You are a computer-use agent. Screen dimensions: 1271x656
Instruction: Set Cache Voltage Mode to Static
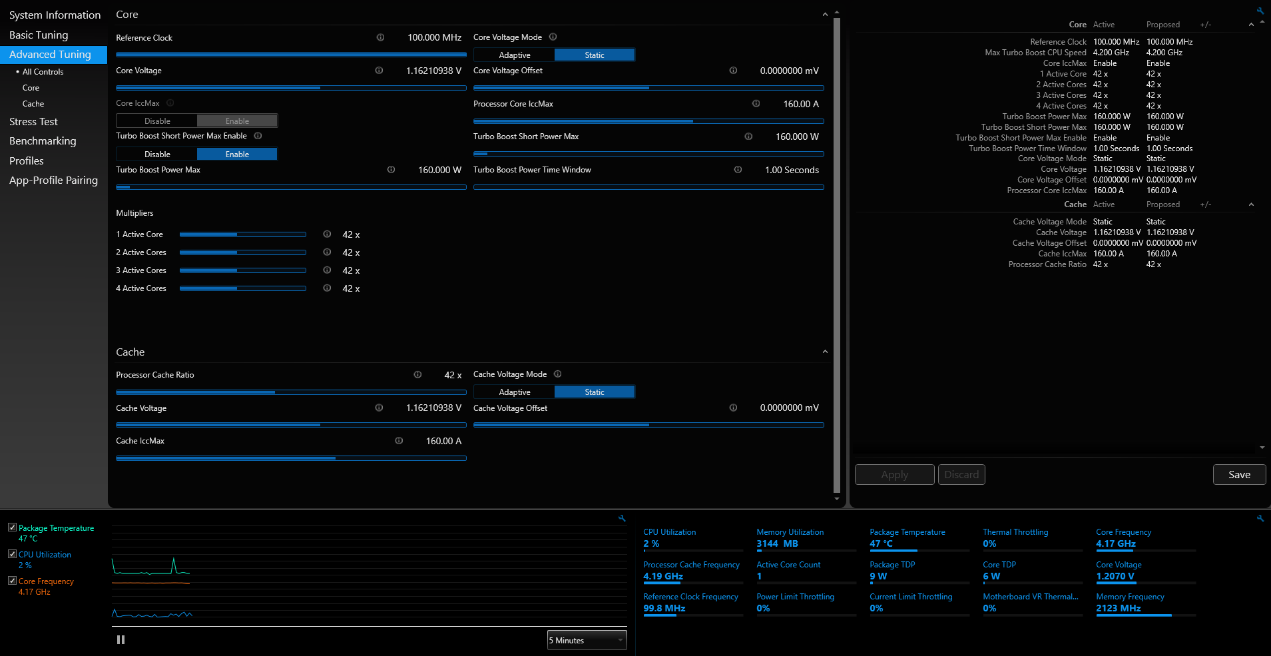pos(595,392)
